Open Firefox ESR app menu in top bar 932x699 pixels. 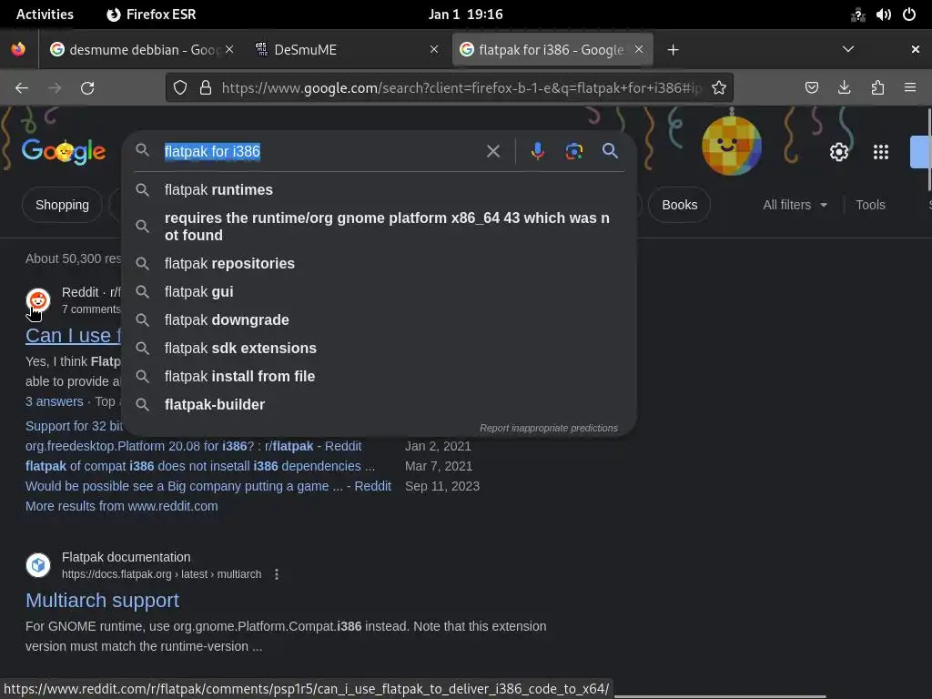[x=151, y=15]
